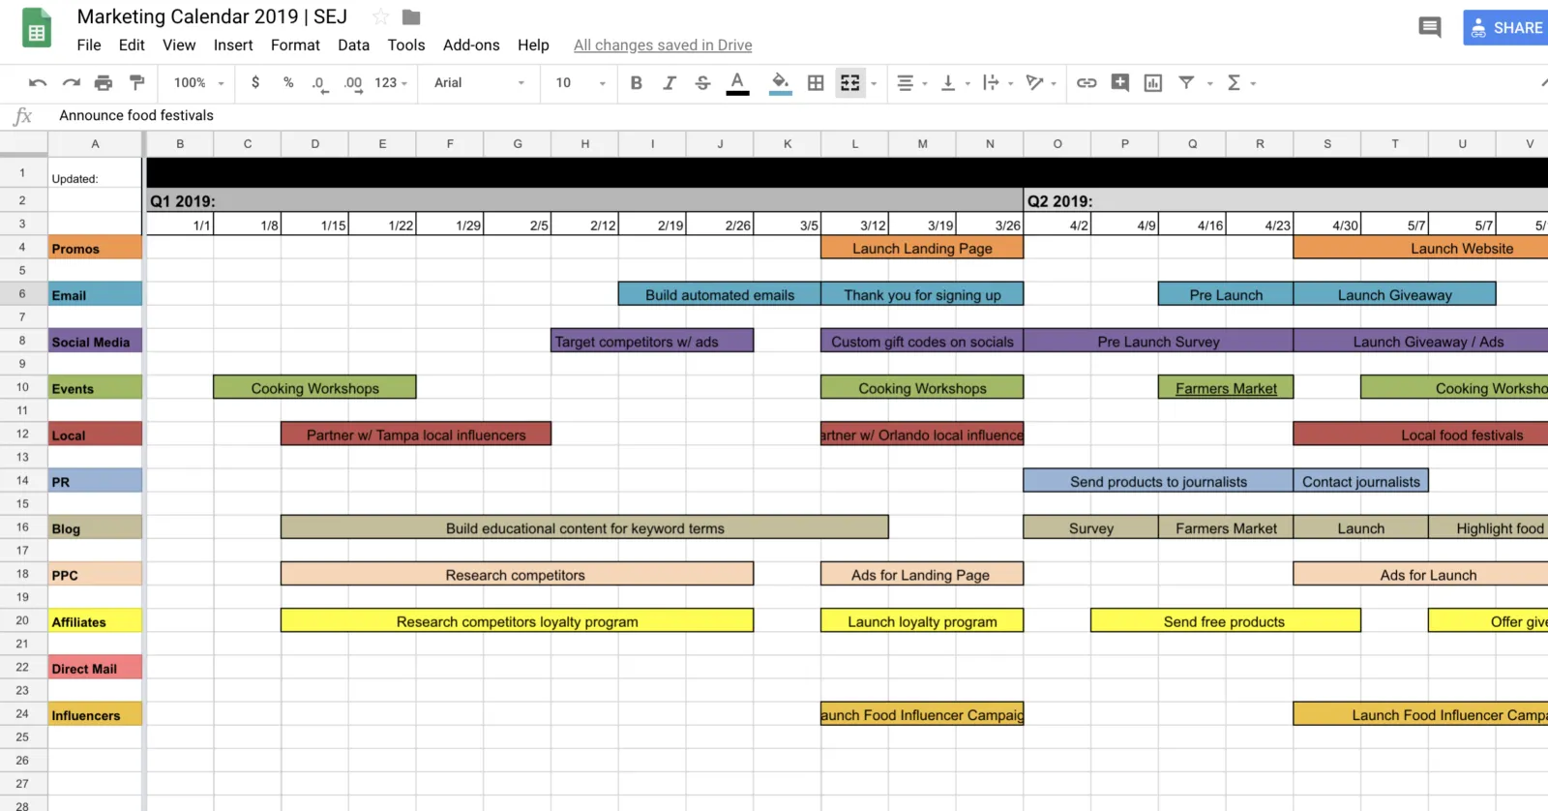Click the Undo arrow icon
Screen dimensions: 1548x811
pyautogui.click(x=38, y=83)
